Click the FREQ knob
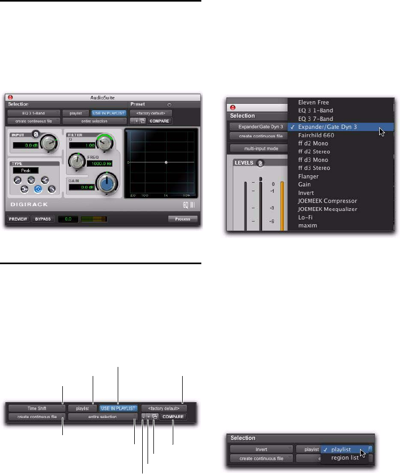The width and height of the screenshot is (400, 474). [x=77, y=161]
